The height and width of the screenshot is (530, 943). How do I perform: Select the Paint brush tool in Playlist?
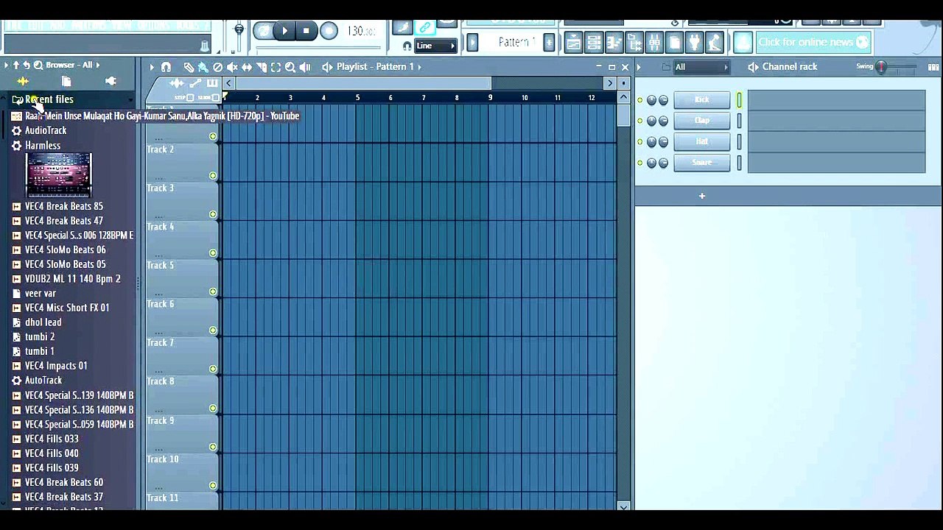(x=203, y=67)
